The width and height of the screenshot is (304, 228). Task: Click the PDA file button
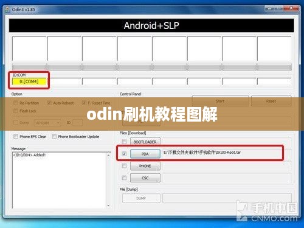(x=145, y=154)
